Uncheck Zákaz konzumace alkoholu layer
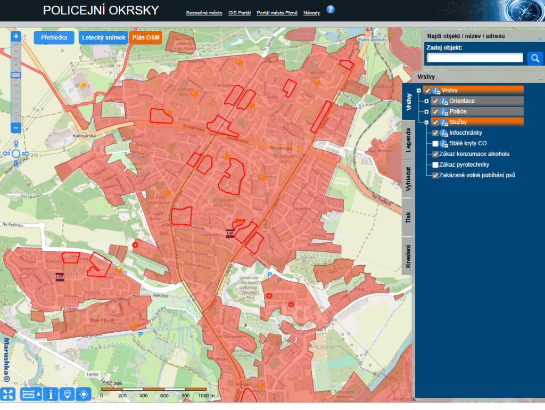The height and width of the screenshot is (410, 545). click(x=435, y=154)
